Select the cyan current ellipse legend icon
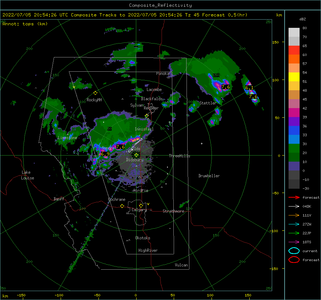Viewport: 321px width, 300px height. pos(294,251)
